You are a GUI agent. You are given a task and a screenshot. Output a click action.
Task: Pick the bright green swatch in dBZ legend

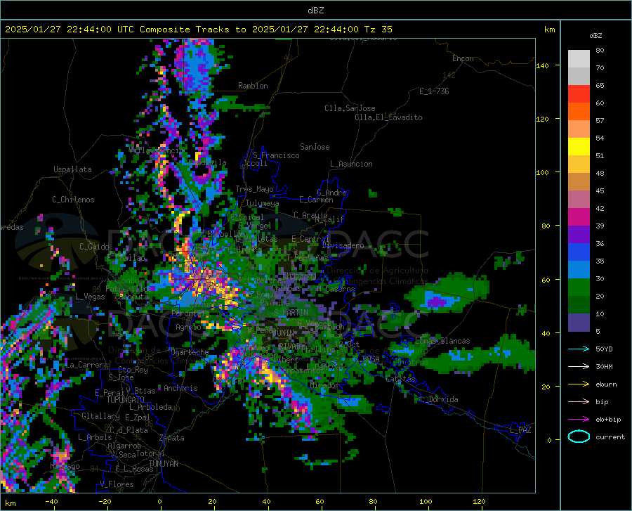(x=579, y=287)
